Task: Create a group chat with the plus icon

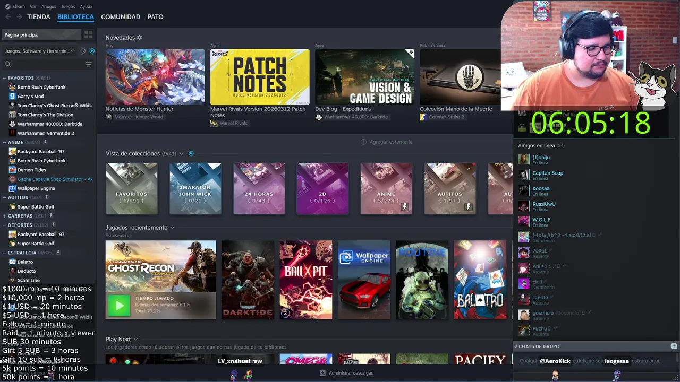Action: [674, 346]
